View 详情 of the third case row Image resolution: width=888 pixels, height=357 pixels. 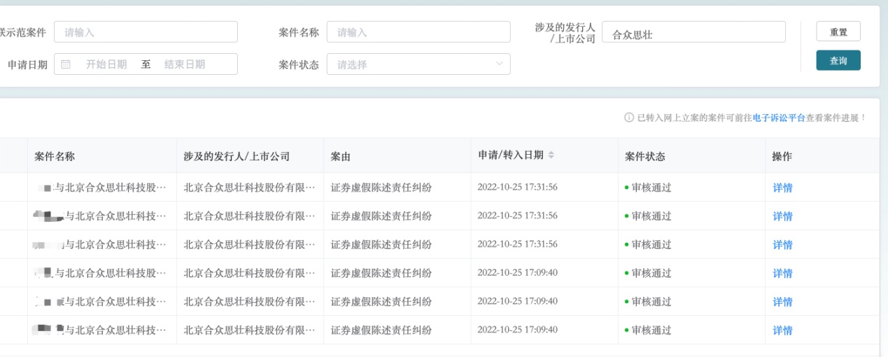coord(782,245)
